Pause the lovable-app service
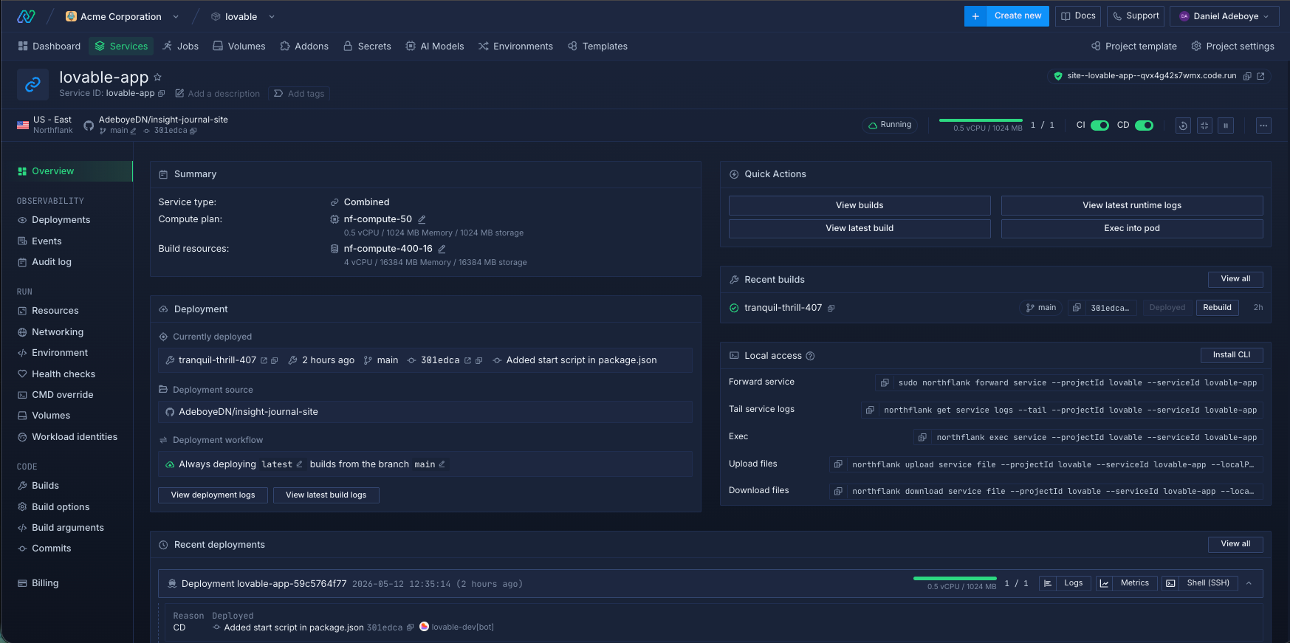This screenshot has width=1290, height=643. tap(1226, 125)
